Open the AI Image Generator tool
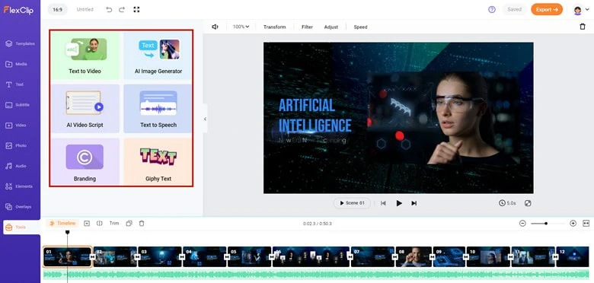Image resolution: width=594 pixels, height=283 pixels. click(x=158, y=56)
